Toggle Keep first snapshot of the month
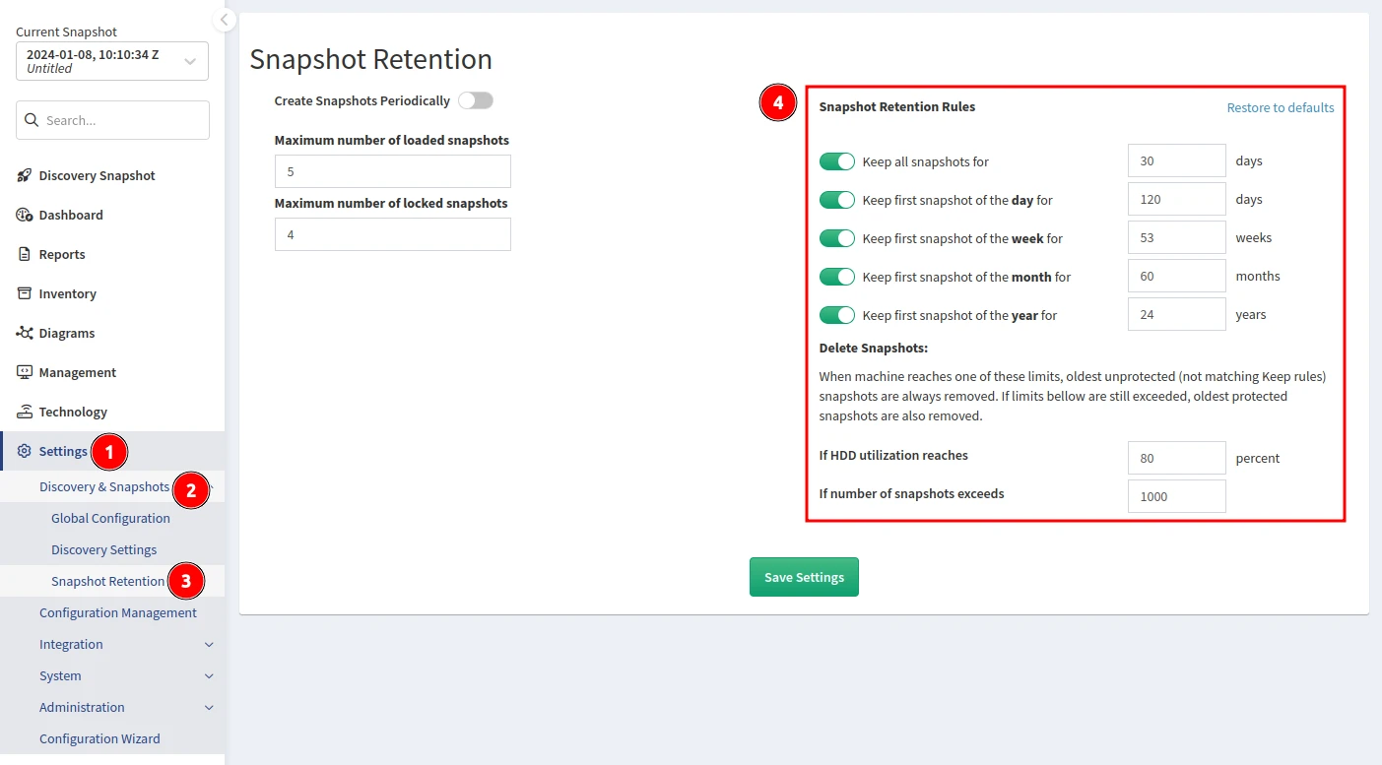This screenshot has width=1382, height=765. click(836, 277)
